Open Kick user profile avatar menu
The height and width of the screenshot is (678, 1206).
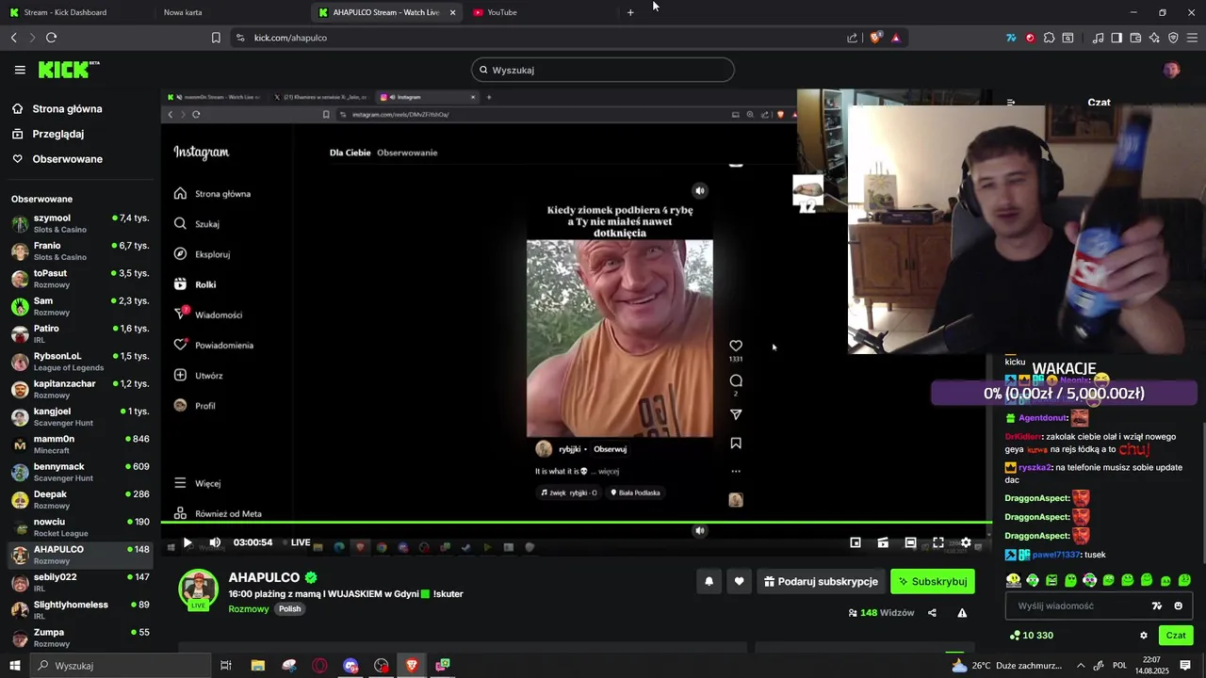pos(1171,70)
